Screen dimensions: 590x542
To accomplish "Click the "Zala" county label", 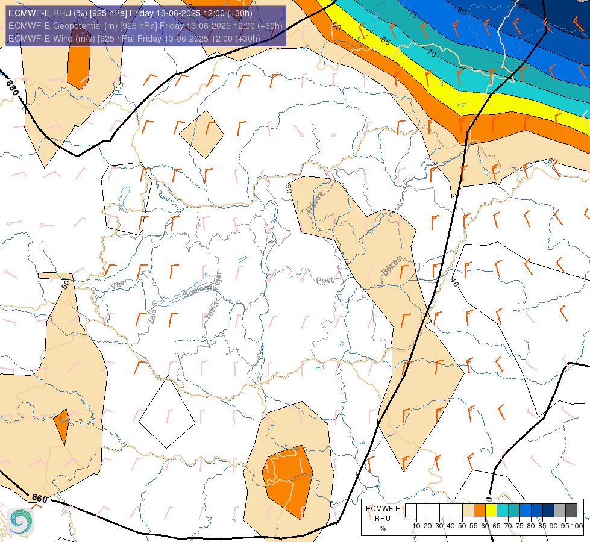I will tap(152, 316).
